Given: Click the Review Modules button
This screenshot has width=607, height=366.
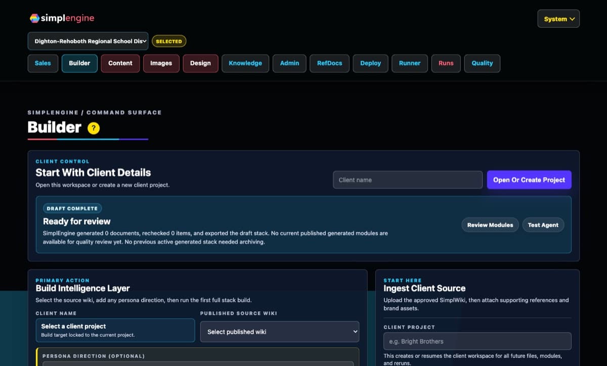Looking at the screenshot, I should pyautogui.click(x=490, y=225).
